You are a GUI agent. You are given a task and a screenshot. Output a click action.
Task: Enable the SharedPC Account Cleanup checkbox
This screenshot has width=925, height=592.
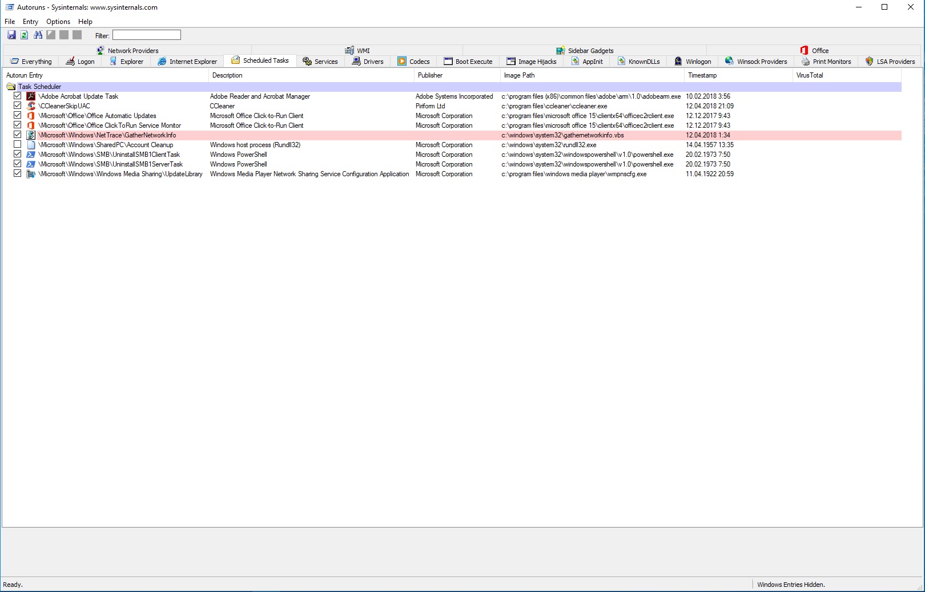point(18,144)
